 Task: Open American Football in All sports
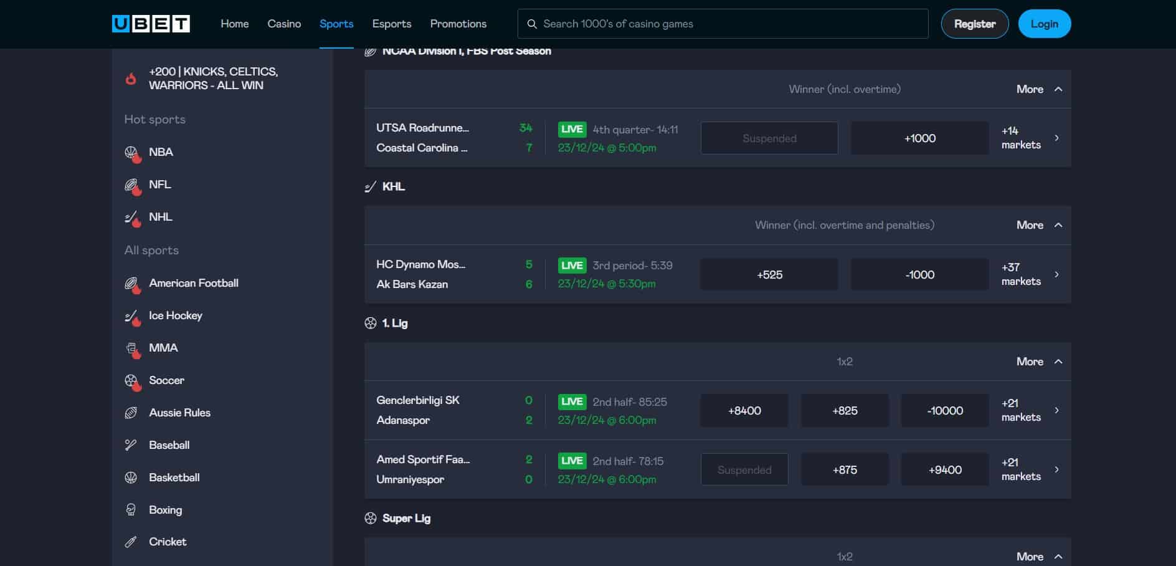[x=194, y=283]
